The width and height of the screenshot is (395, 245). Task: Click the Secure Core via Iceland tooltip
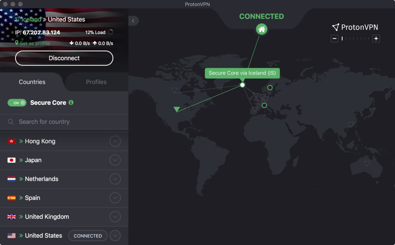pyautogui.click(x=242, y=73)
